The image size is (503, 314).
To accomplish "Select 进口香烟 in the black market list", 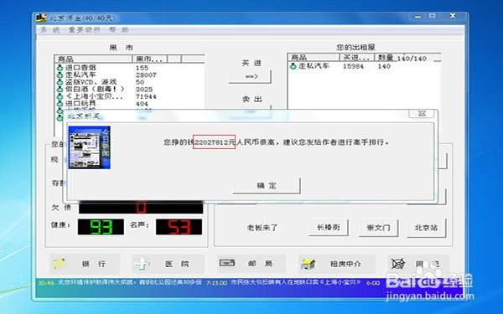I will 80,68.
